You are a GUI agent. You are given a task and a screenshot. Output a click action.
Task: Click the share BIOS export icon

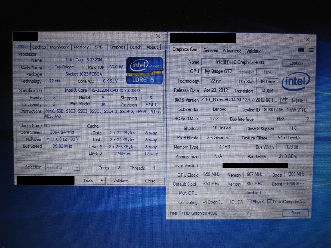[x=283, y=100]
